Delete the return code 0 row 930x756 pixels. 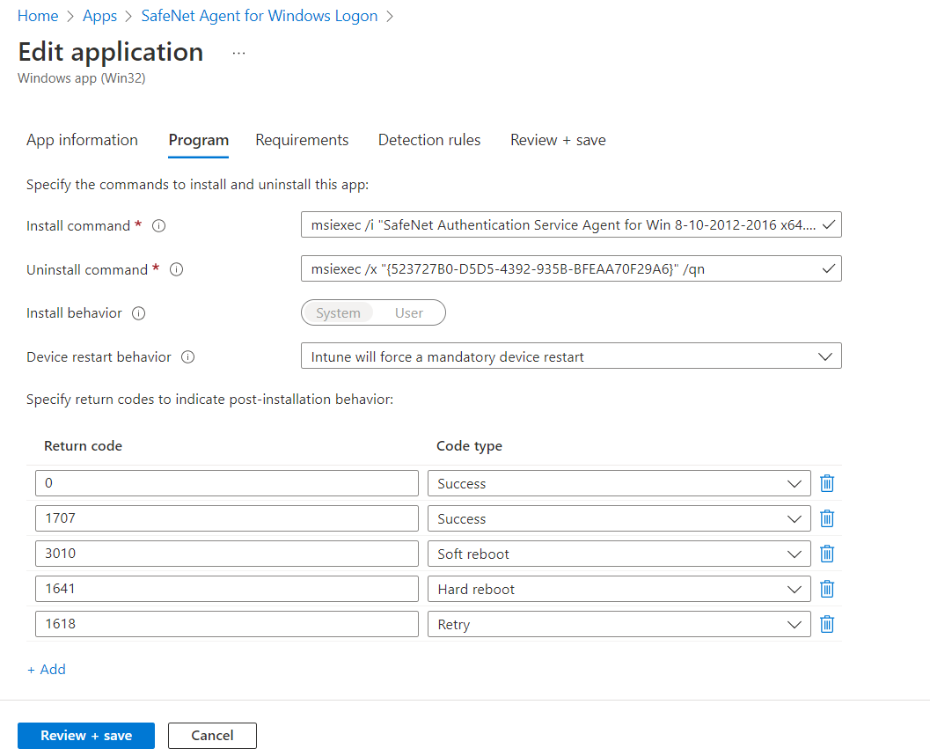(827, 483)
